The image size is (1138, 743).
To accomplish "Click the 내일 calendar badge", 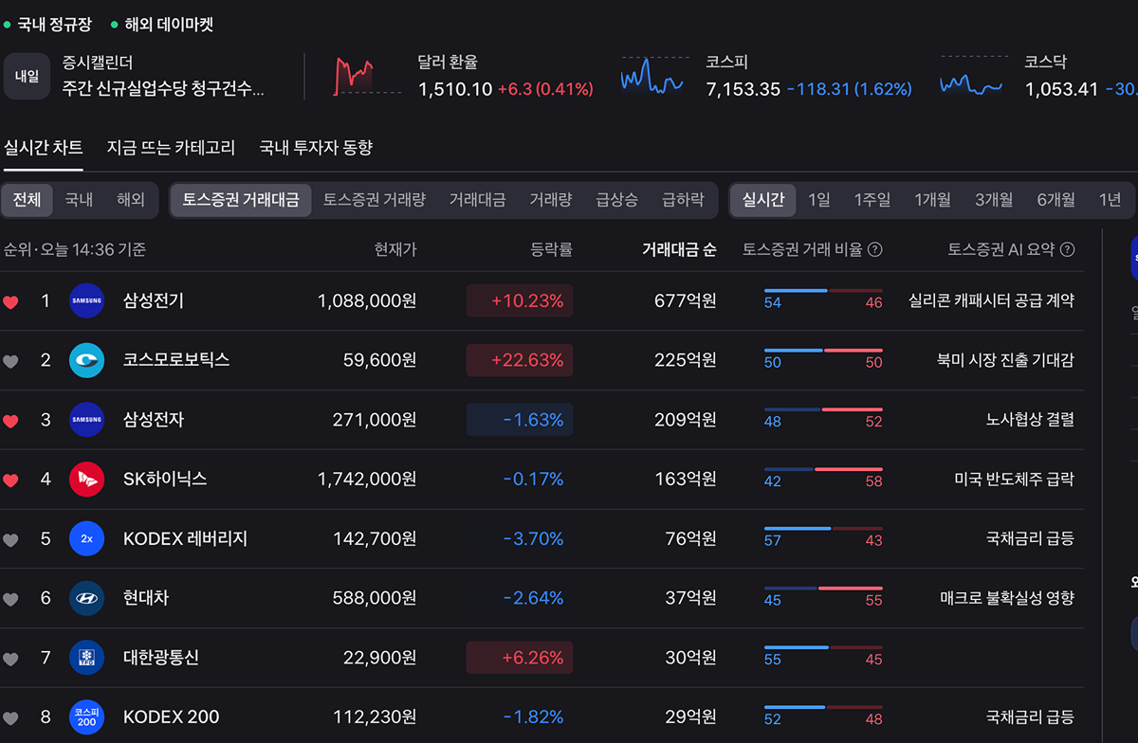I will pyautogui.click(x=27, y=76).
